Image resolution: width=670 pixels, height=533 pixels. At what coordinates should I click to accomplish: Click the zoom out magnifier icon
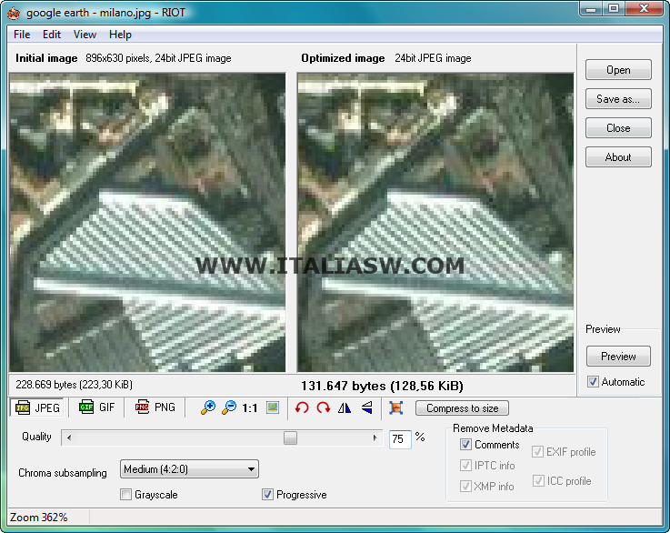point(229,407)
